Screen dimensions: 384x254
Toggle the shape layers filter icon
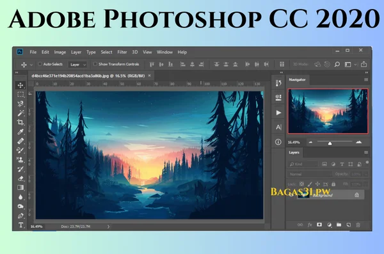point(351,164)
